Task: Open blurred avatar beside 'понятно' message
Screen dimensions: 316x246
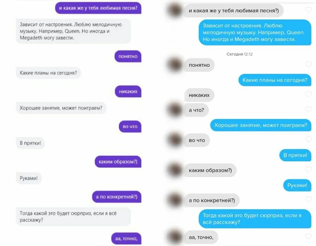Action: coord(175,65)
